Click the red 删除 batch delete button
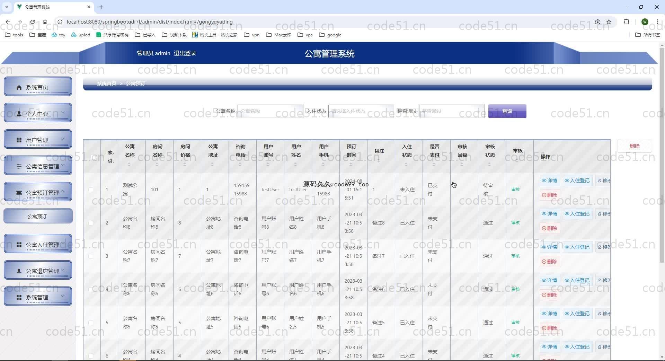The image size is (665, 361). [635, 146]
